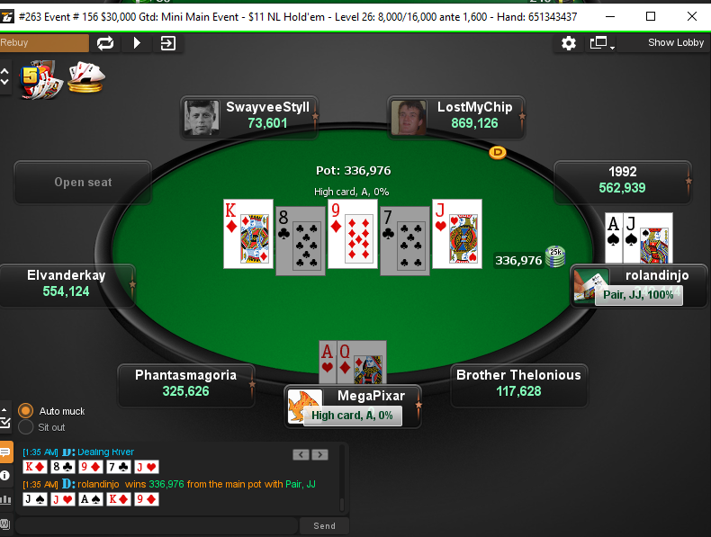Click the Rebuy button
The height and width of the screenshot is (537, 711).
point(44,43)
